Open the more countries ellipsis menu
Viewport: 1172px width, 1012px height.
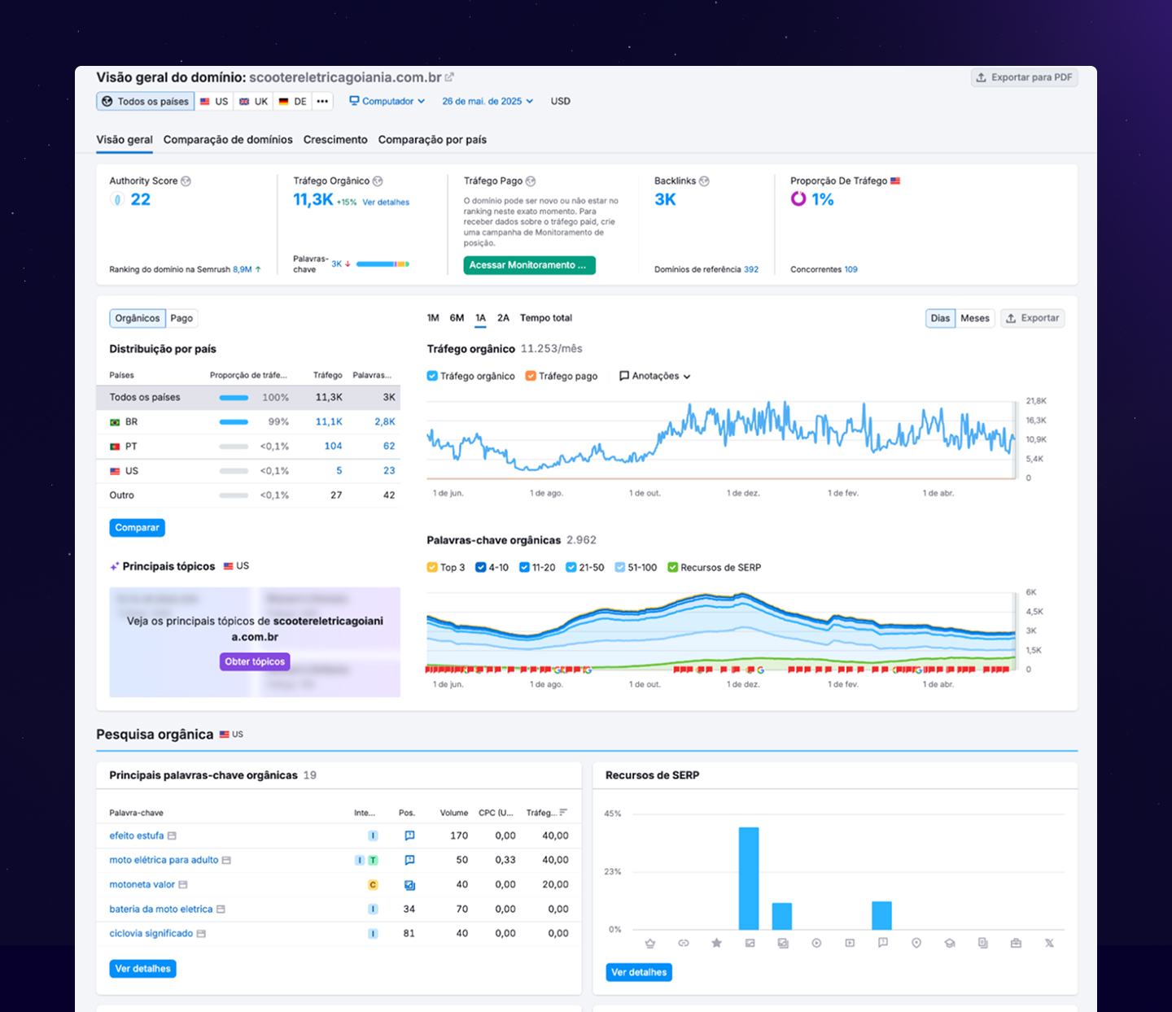pyautogui.click(x=323, y=102)
